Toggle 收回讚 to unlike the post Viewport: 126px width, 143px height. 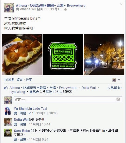(x=9, y=80)
